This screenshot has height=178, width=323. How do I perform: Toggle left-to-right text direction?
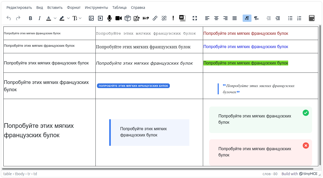pyautogui.click(x=247, y=18)
